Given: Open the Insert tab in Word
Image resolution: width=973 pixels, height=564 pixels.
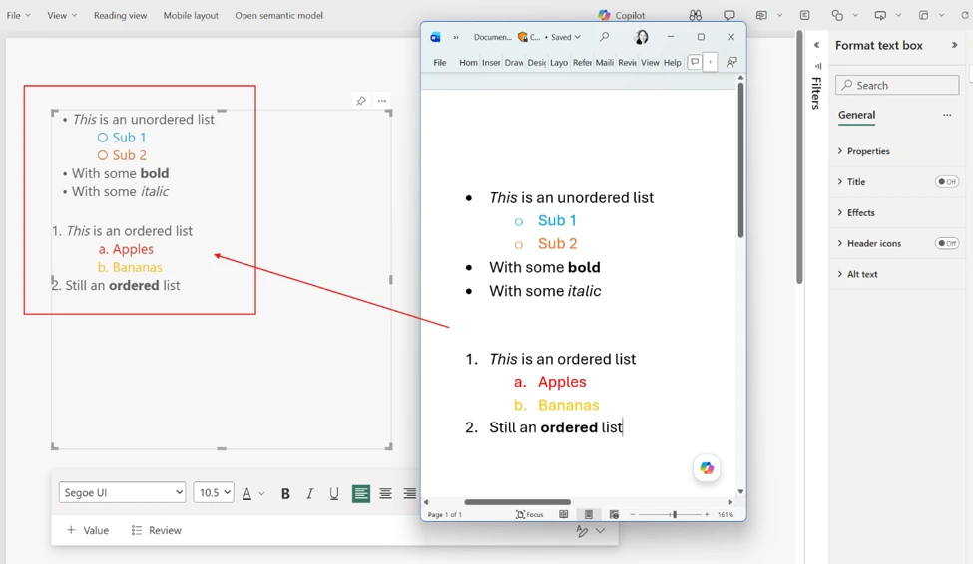Looking at the screenshot, I should click(x=491, y=62).
